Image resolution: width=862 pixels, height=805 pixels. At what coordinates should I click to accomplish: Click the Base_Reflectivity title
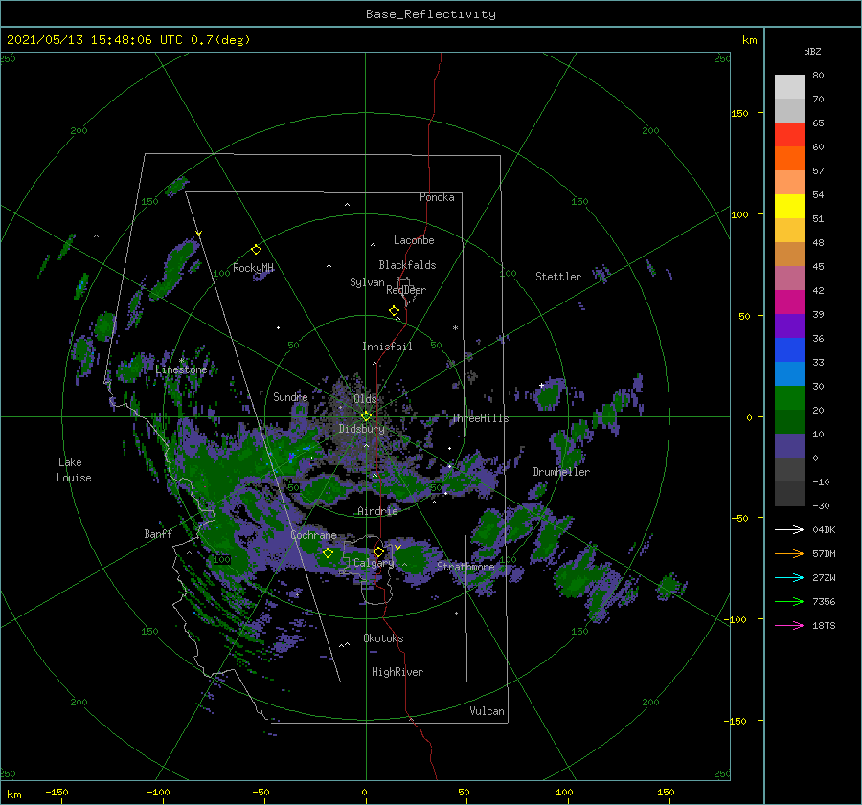pyautogui.click(x=431, y=14)
